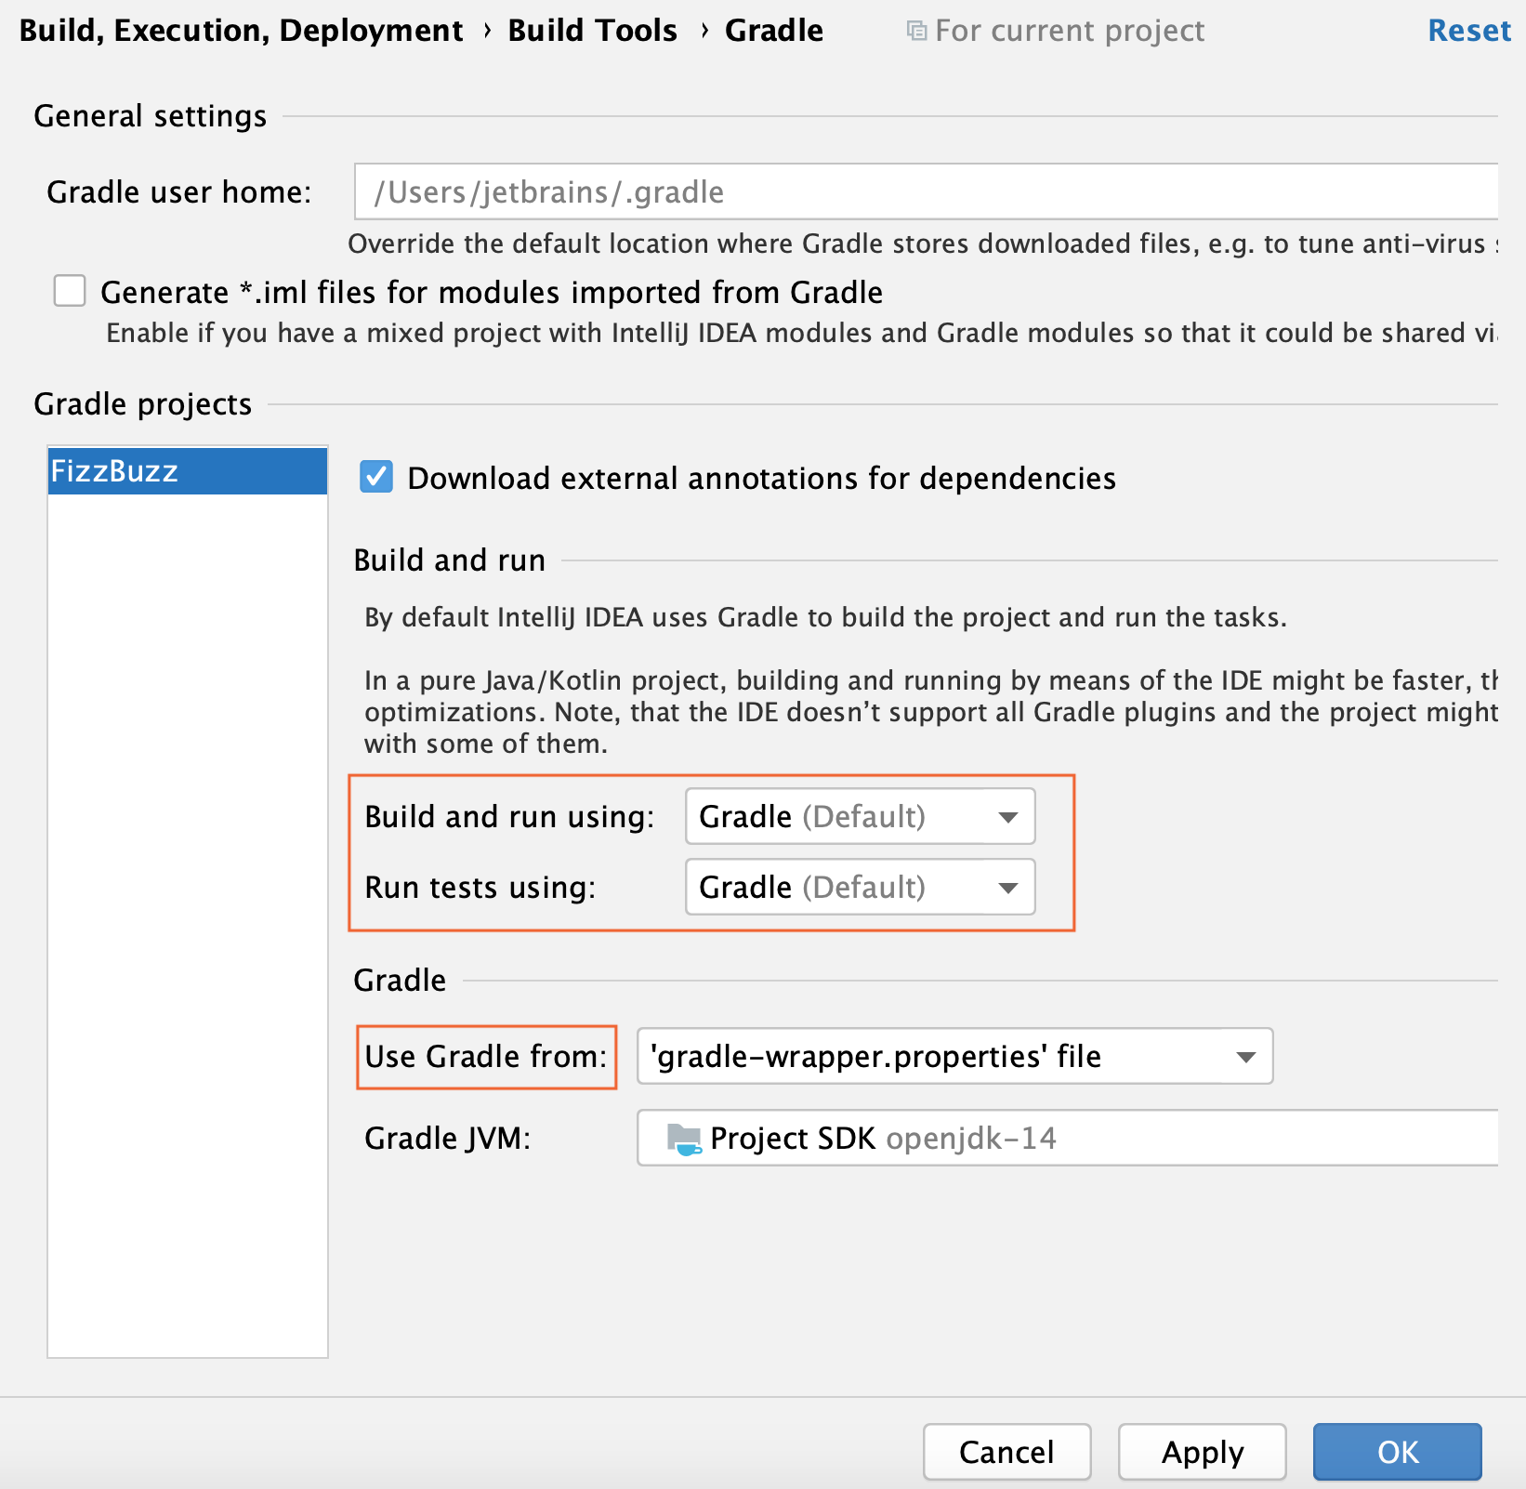Click the 'Use Gradle from' label
The image size is (1526, 1489).
(x=485, y=1057)
